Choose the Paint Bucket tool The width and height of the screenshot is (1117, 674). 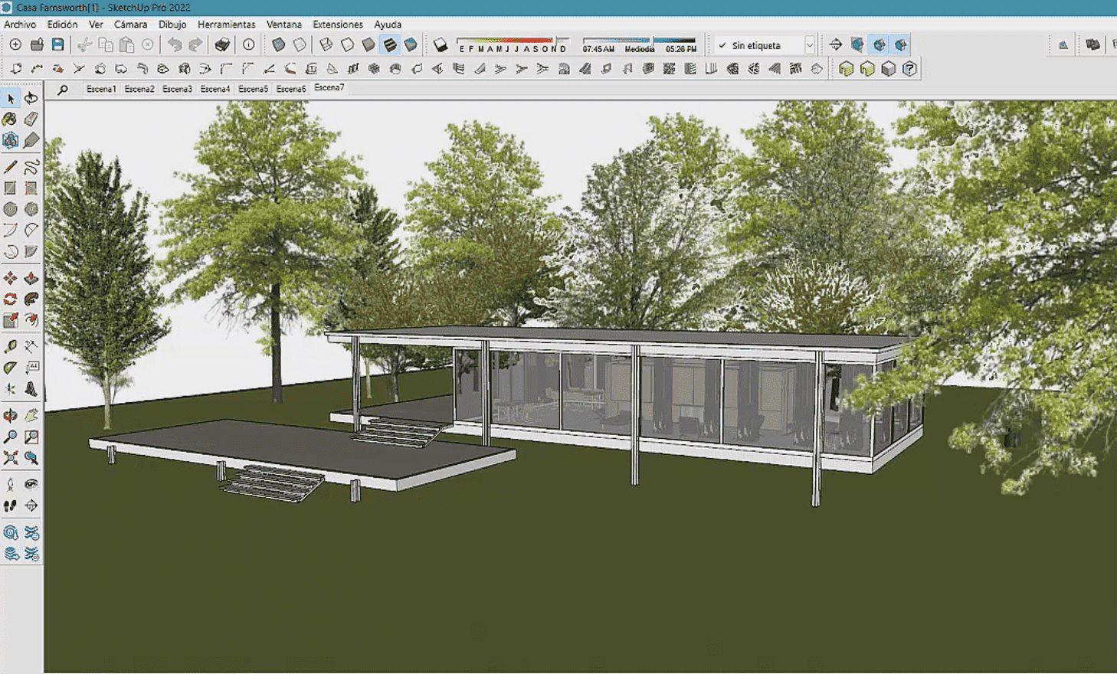click(x=10, y=119)
